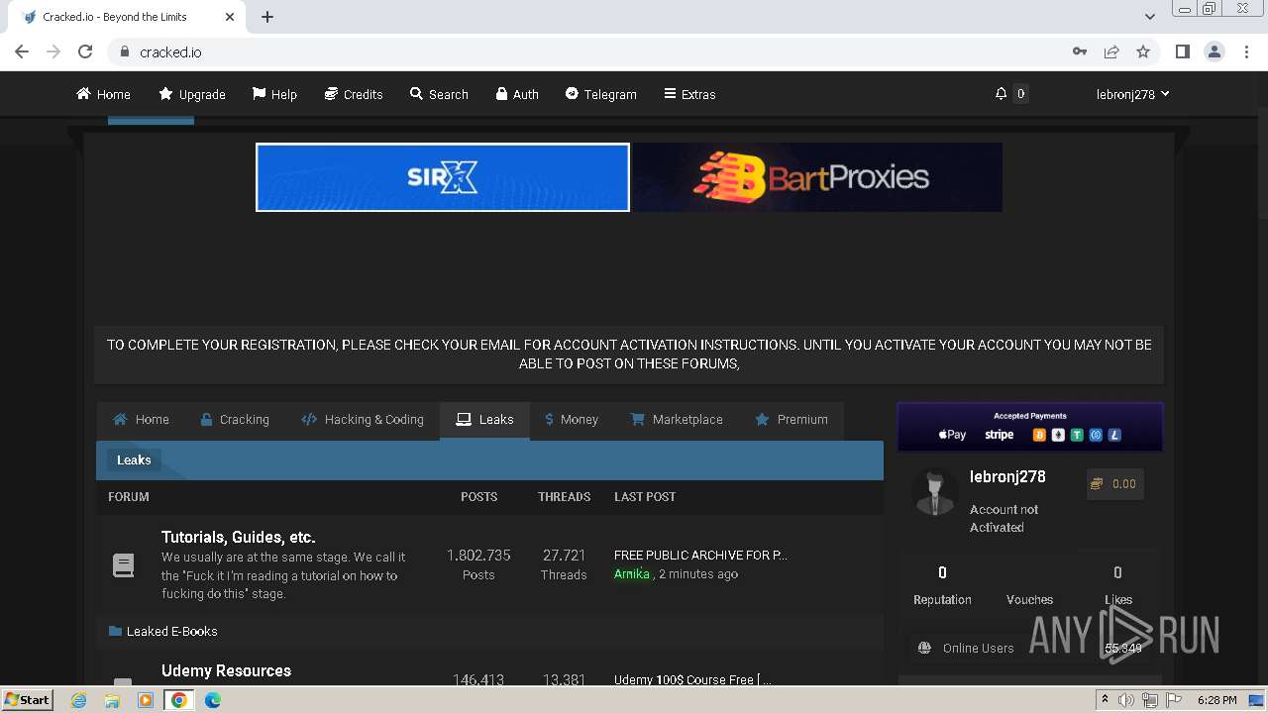Open the browser side panel

point(1182,51)
